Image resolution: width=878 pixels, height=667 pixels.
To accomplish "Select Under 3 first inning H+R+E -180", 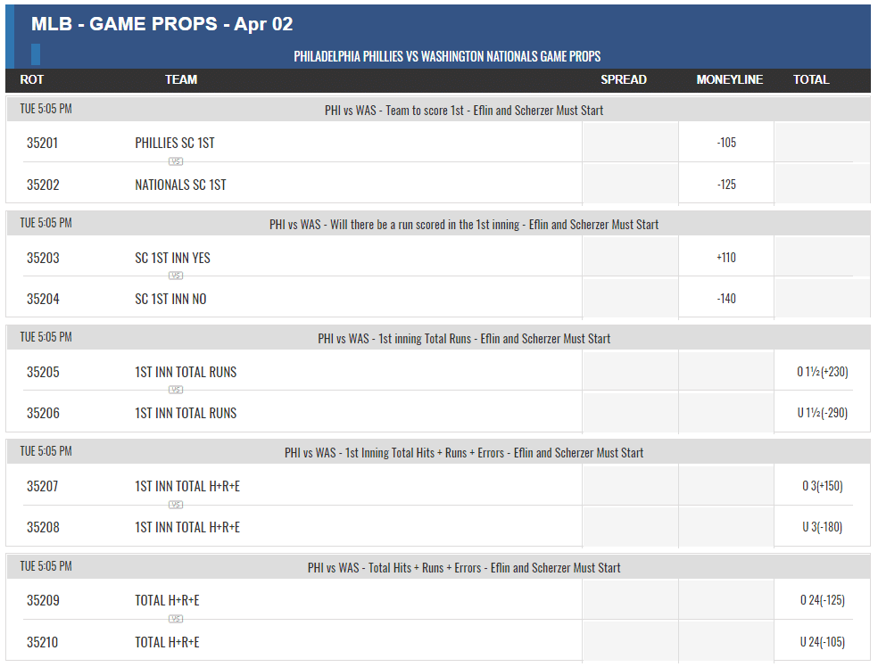I will point(822,527).
